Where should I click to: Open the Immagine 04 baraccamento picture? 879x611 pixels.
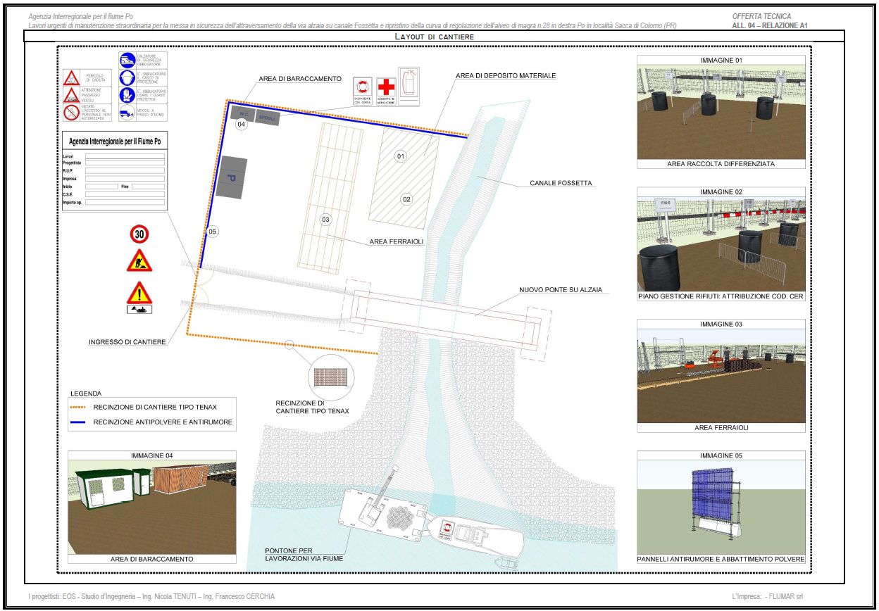[x=151, y=508]
